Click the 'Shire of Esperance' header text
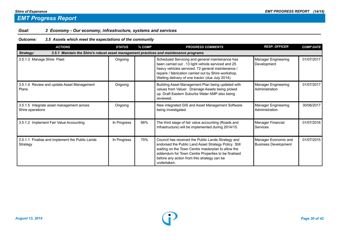Screen dimensions: 339x240 [31, 11]
